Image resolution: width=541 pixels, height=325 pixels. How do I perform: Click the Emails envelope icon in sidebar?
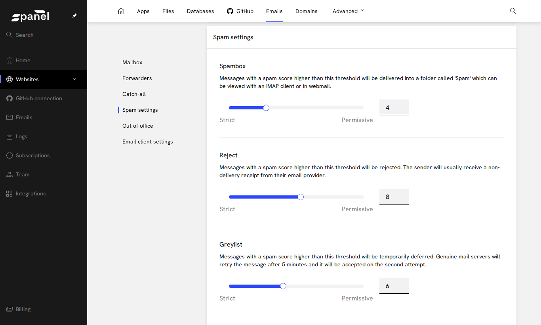pos(10,117)
